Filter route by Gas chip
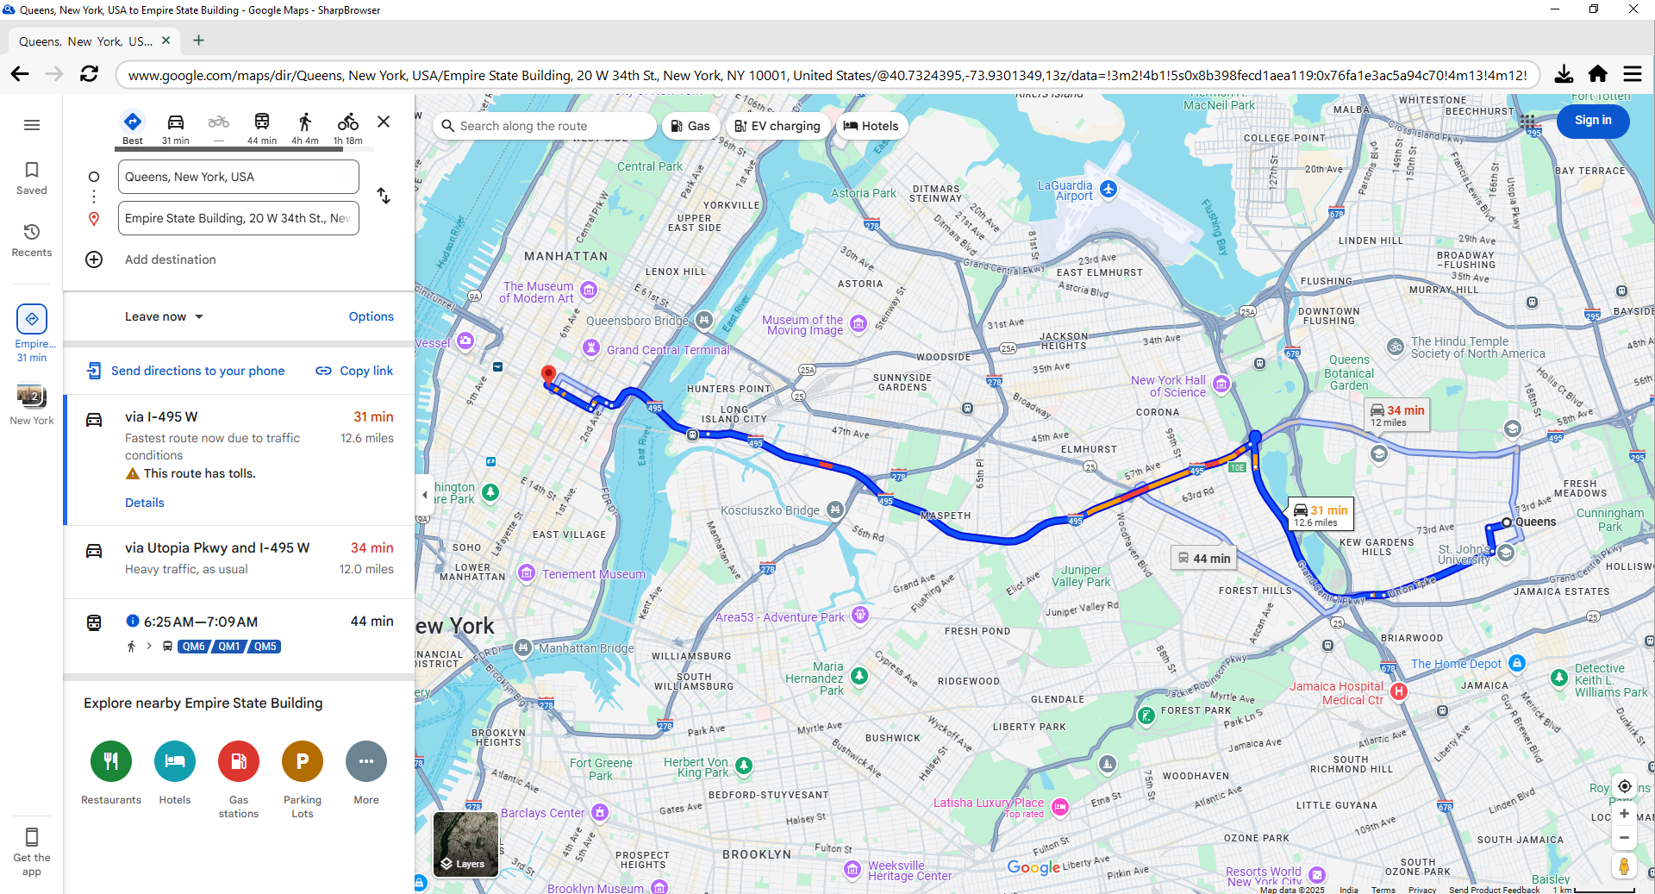Image resolution: width=1655 pixels, height=894 pixels. 691,126
